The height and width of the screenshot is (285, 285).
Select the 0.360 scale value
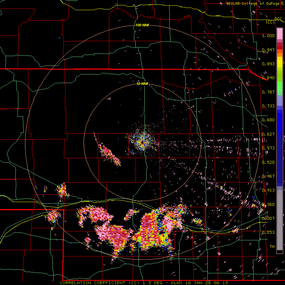268,205
